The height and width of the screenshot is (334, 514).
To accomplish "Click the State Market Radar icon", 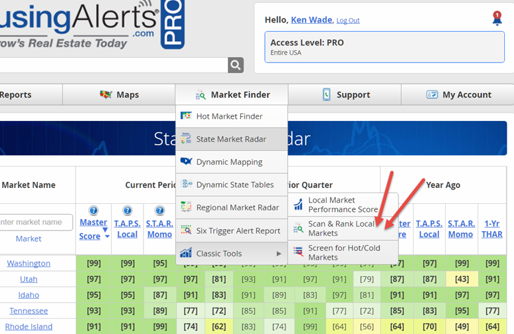I will pos(186,139).
